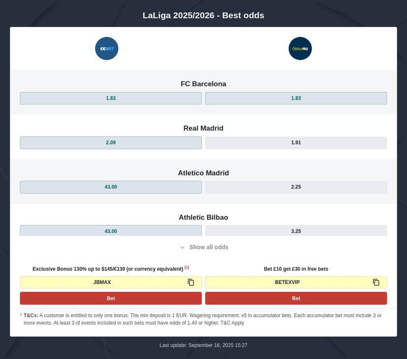Select Athletic Bilbao 3.25 odds

click(x=296, y=231)
